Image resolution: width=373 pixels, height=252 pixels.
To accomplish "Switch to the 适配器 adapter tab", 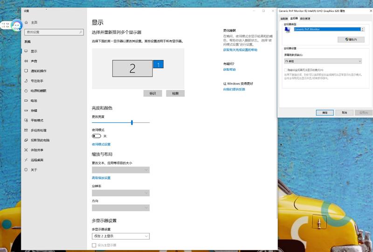I will click(283, 19).
